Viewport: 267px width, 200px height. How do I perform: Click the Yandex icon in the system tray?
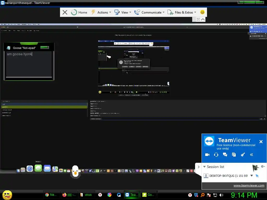(190, 195)
